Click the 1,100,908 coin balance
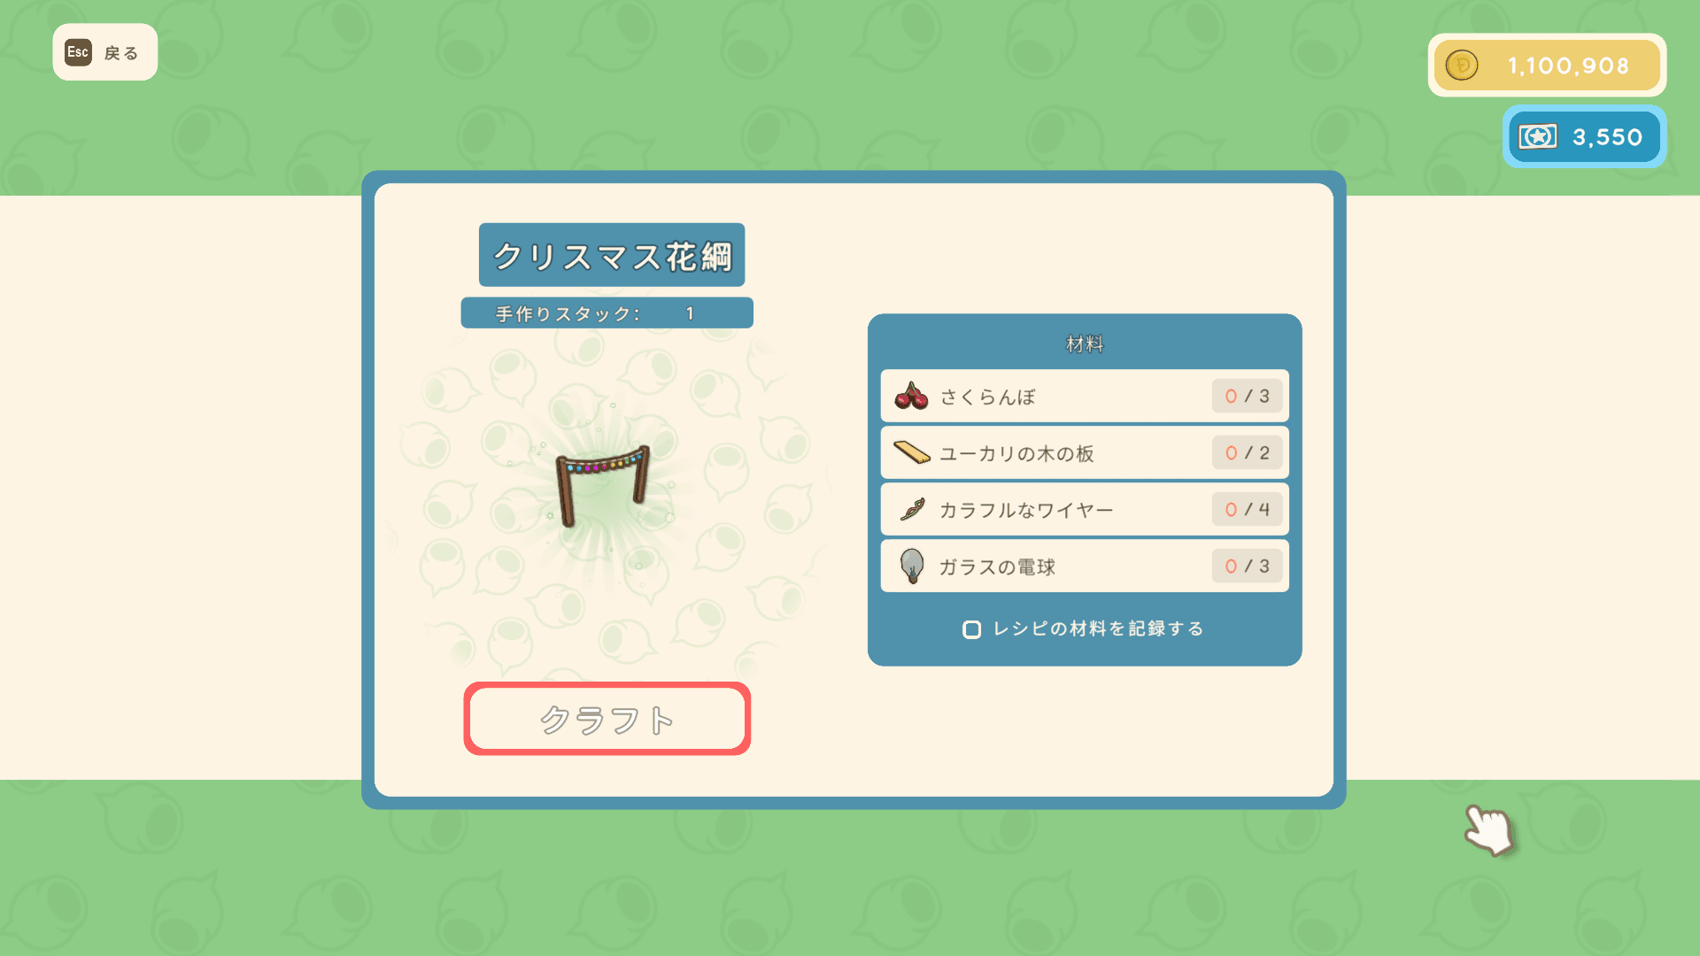The height and width of the screenshot is (956, 1700). (1568, 66)
